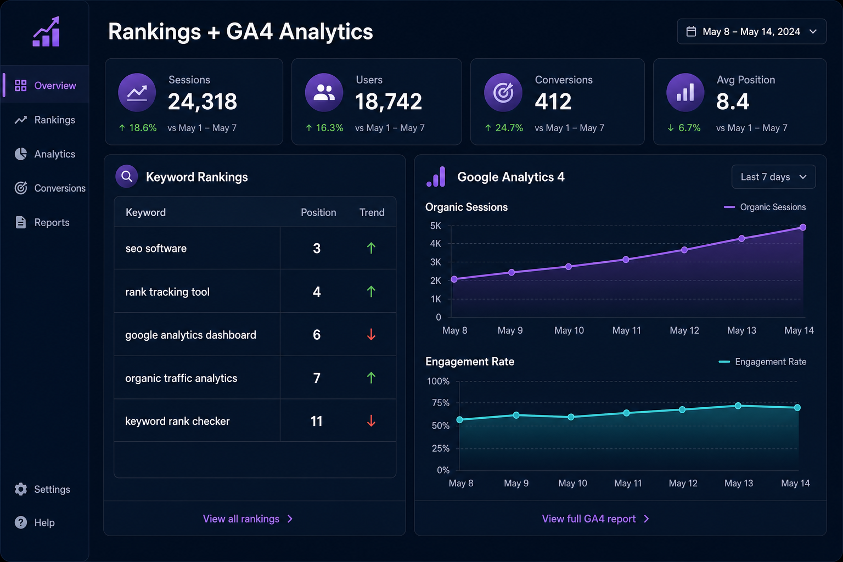Toggle the Organic Sessions legend entry

pyautogui.click(x=765, y=207)
